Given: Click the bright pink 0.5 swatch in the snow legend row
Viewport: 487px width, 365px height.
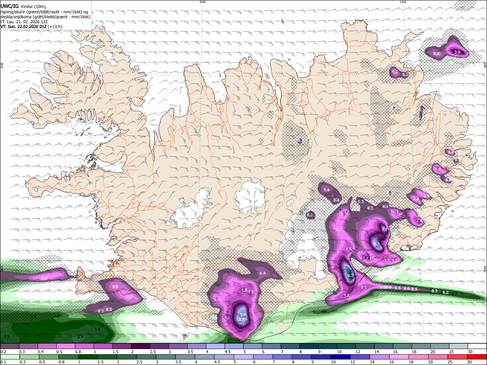Looking at the screenshot, I should (65, 346).
